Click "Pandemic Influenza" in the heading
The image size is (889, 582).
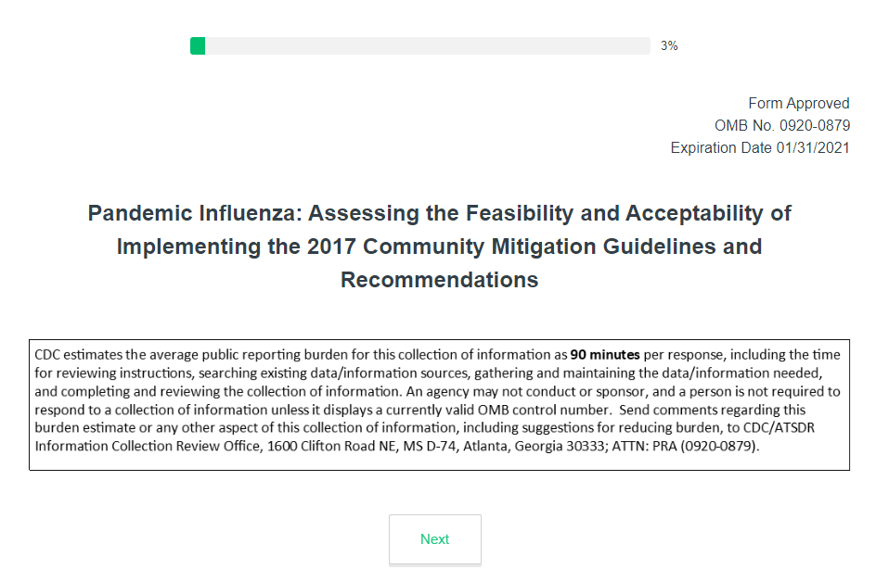pos(192,214)
